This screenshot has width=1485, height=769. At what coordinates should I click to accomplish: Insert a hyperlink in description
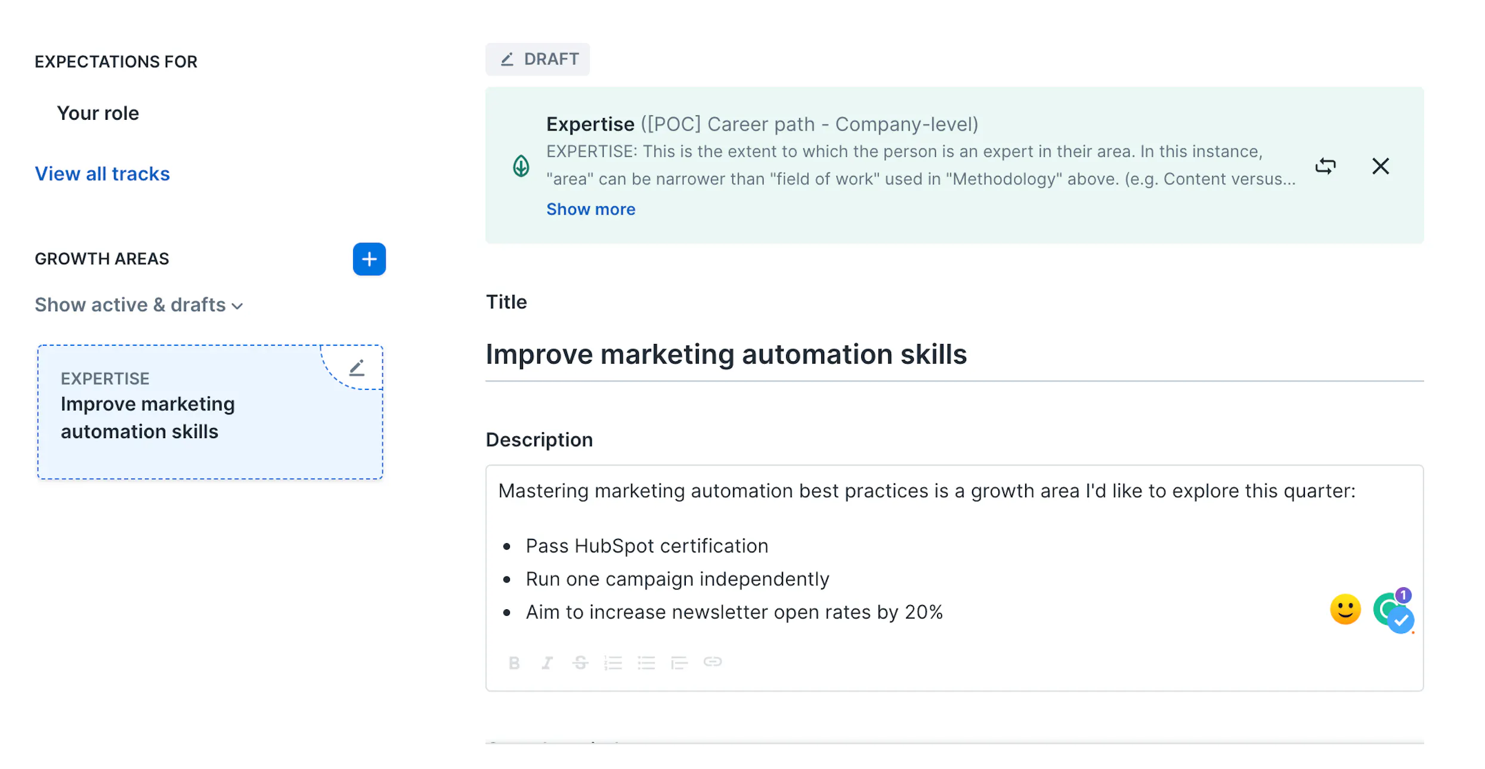click(x=713, y=662)
